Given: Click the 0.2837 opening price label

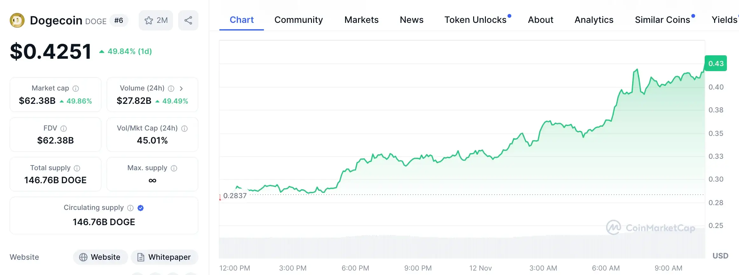Looking at the screenshot, I should pyautogui.click(x=235, y=196).
